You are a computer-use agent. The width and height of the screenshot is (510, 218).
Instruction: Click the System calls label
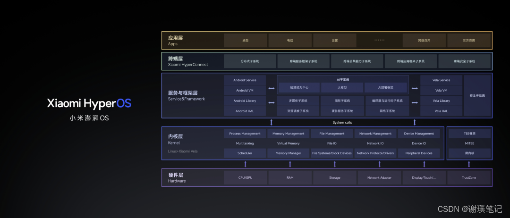[342, 123]
